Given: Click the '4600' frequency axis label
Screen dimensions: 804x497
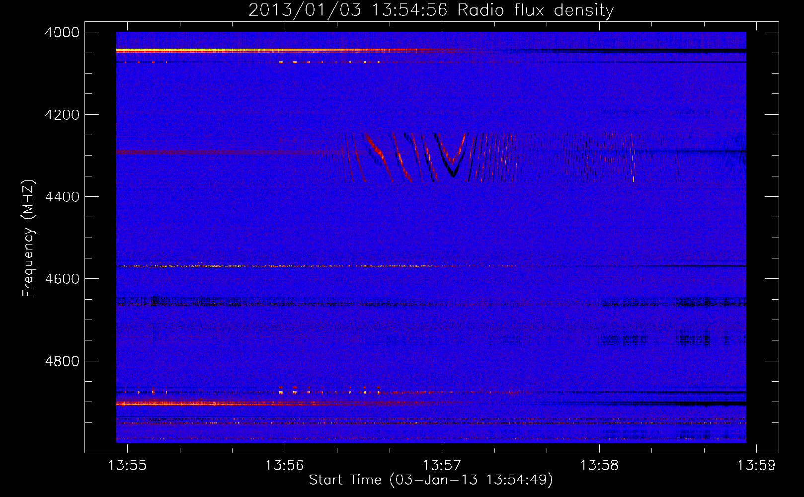Looking at the screenshot, I should 62,279.
